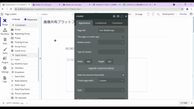
Task: Collapse the left palette with arrow
Action: (x=40, y=58)
